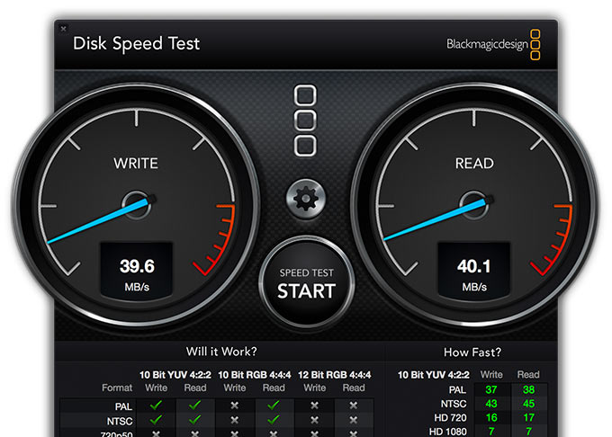Click the 12 Bit RGB 4:4:4 column header
Screen dimensions: 612x437
coord(334,375)
